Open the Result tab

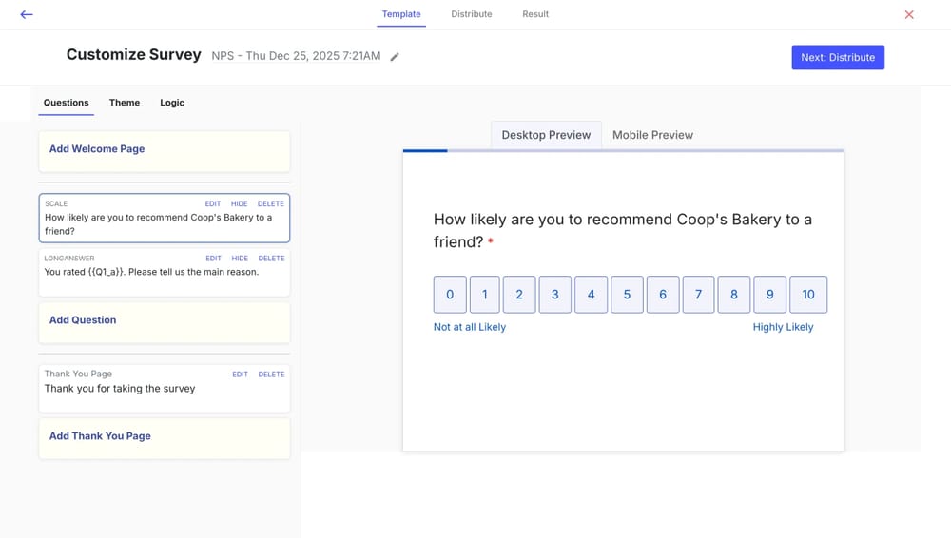535,14
